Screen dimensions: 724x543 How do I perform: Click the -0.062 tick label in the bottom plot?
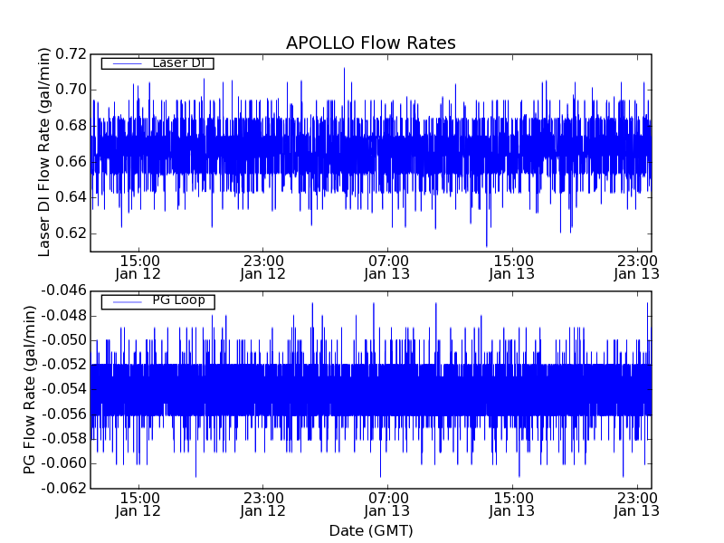[63, 488]
